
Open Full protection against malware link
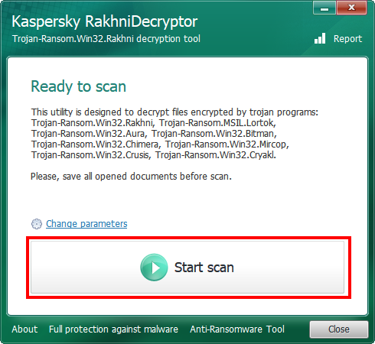[x=113, y=329]
